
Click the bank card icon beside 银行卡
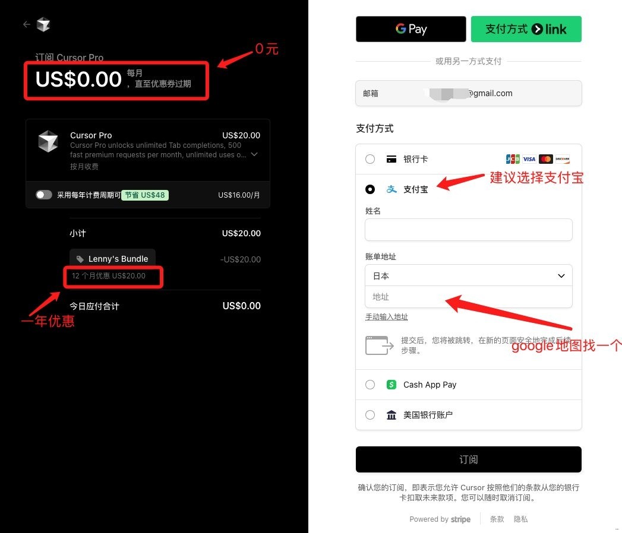point(391,159)
